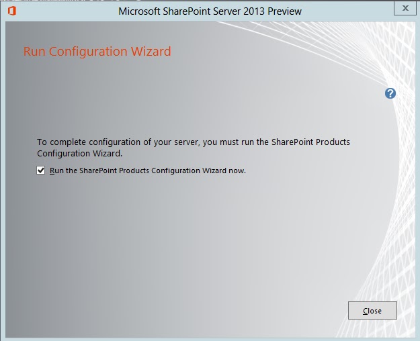Screen dimensions: 420x341
Task: Click the Run Configuration Wizard heading
Action: coord(97,52)
